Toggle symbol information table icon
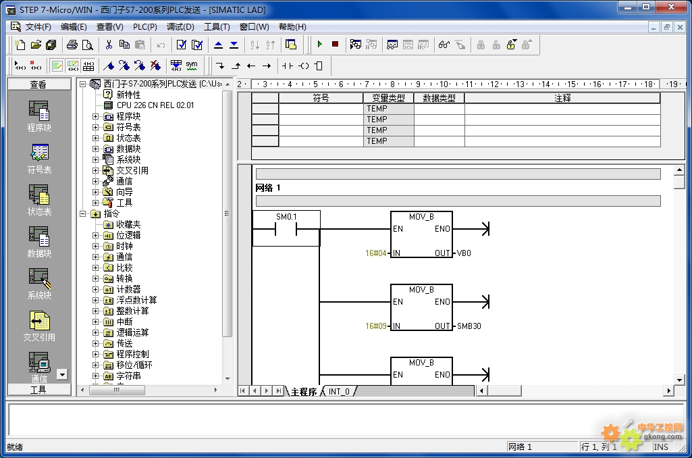This screenshot has height=458, width=692. 88,66
